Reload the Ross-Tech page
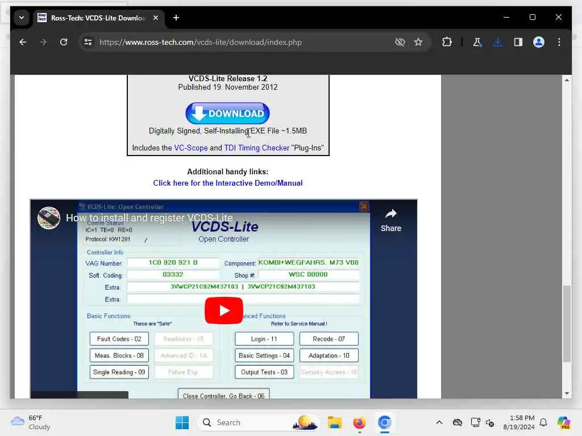Screen dimensions: 582x436 pos(64,42)
